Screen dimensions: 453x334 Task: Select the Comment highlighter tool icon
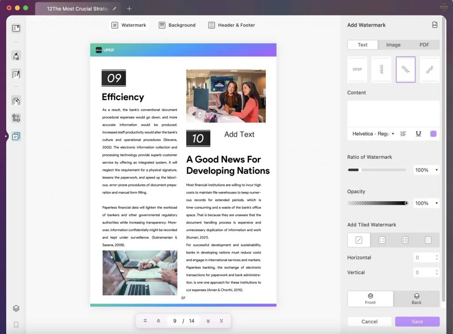pyautogui.click(x=16, y=56)
